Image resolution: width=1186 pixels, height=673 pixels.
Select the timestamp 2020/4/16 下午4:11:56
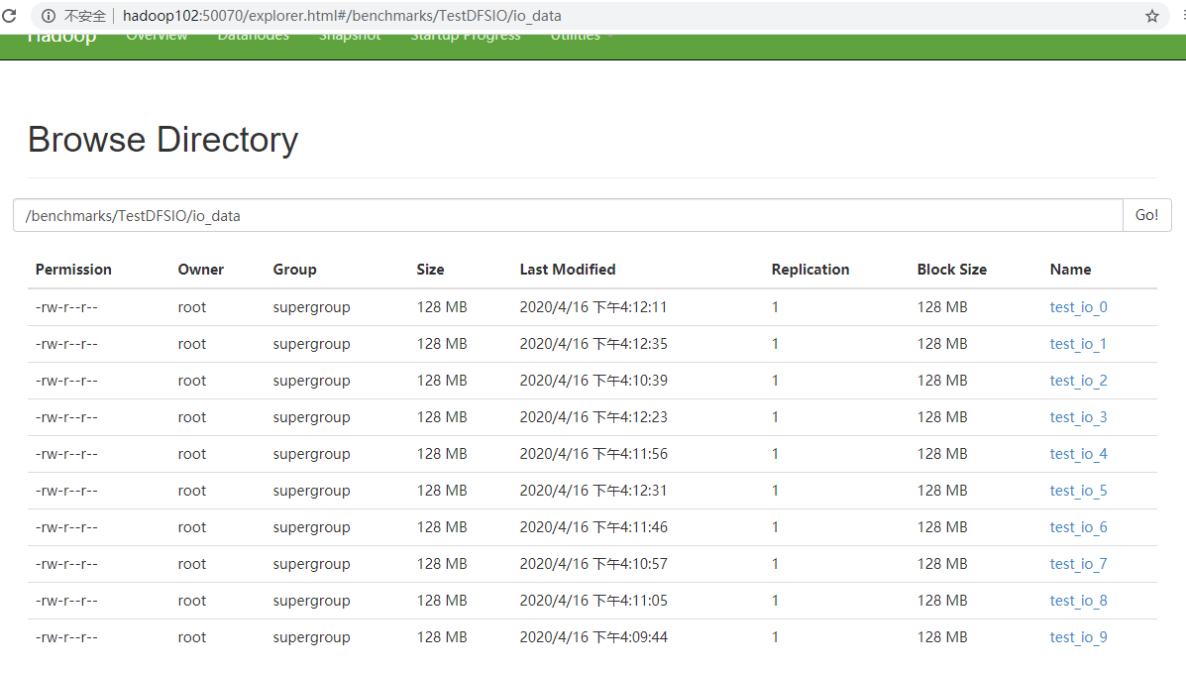593,454
